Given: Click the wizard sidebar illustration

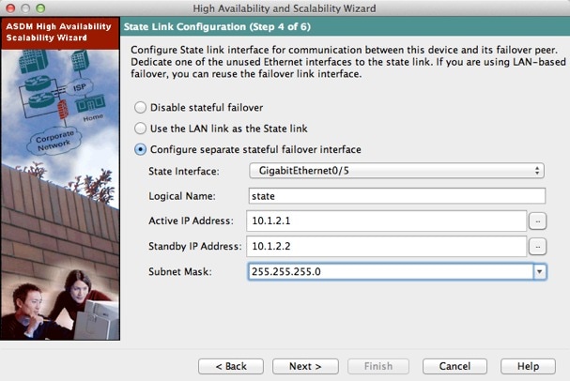Looking at the screenshot, I should pyautogui.click(x=60, y=195).
